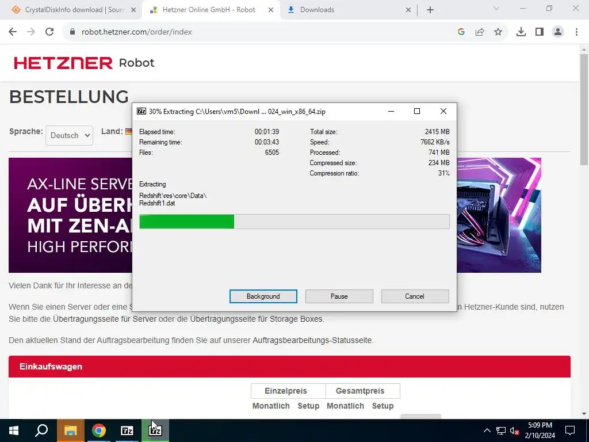Image resolution: width=589 pixels, height=442 pixels.
Task: Open the muted volume tray icon
Action: pos(515,430)
